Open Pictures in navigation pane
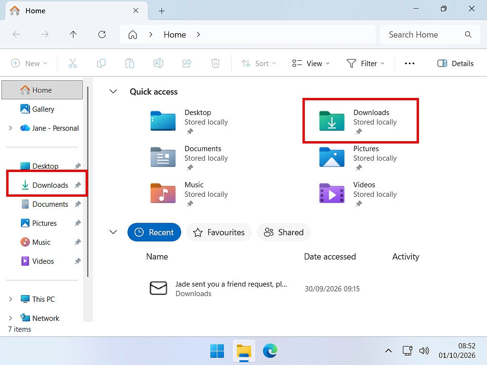The image size is (487, 365). click(x=44, y=223)
